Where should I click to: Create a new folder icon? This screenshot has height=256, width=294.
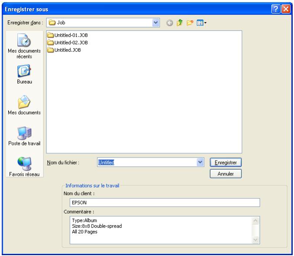click(190, 23)
